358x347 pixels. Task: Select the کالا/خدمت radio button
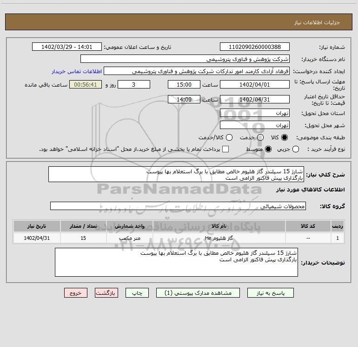pos(229,137)
